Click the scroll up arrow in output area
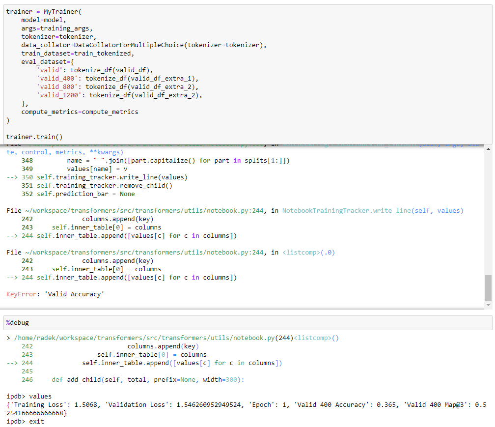Viewport: 495px width, 427px height. point(488,149)
